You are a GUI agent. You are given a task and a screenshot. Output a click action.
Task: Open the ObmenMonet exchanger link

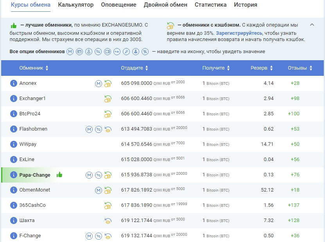pyautogui.click(x=35, y=190)
